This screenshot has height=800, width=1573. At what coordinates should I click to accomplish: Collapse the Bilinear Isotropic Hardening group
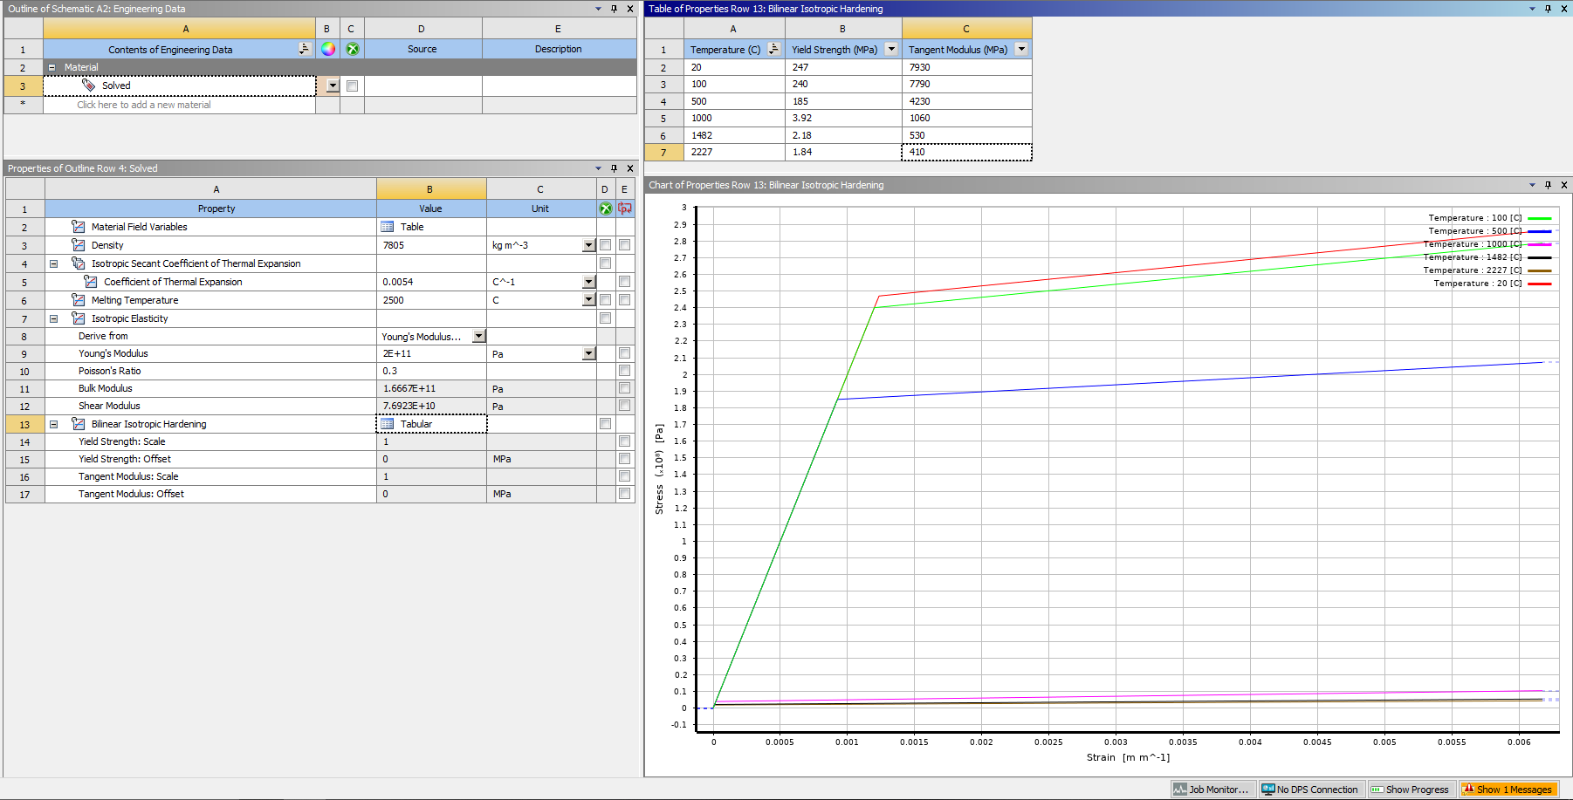[x=53, y=424]
